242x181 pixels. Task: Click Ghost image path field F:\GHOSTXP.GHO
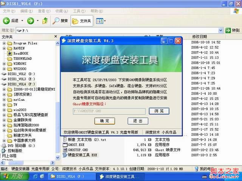[x=109, y=111]
